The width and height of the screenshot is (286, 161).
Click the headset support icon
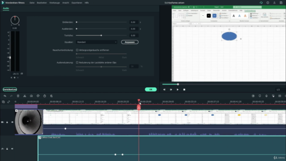(261, 3)
